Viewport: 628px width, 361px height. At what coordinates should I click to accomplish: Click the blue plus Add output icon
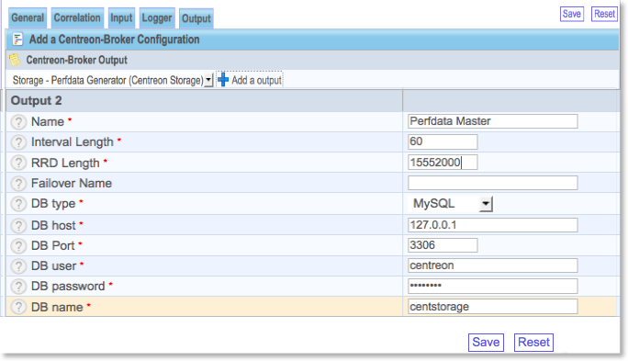(x=223, y=80)
